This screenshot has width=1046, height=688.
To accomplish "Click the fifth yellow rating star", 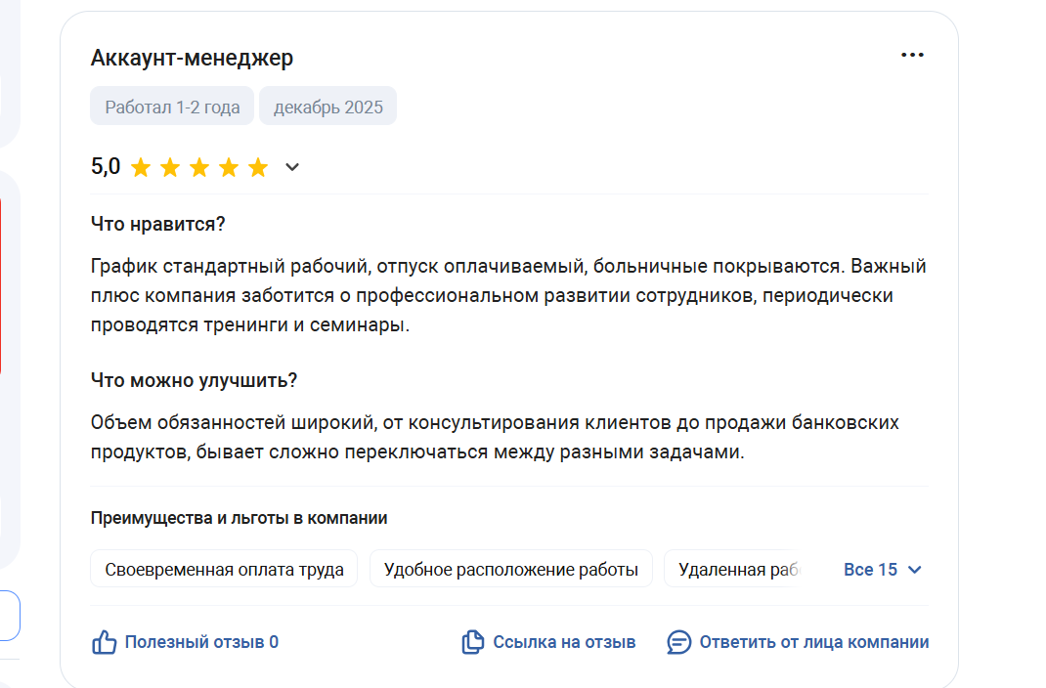I will (x=258, y=168).
